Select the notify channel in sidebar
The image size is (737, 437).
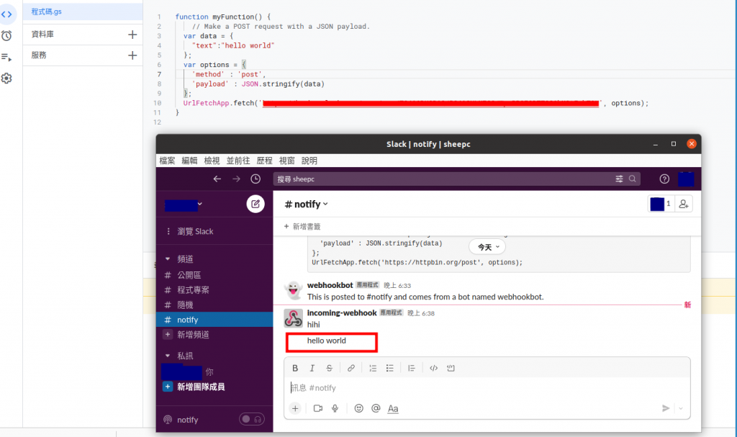tap(214, 320)
